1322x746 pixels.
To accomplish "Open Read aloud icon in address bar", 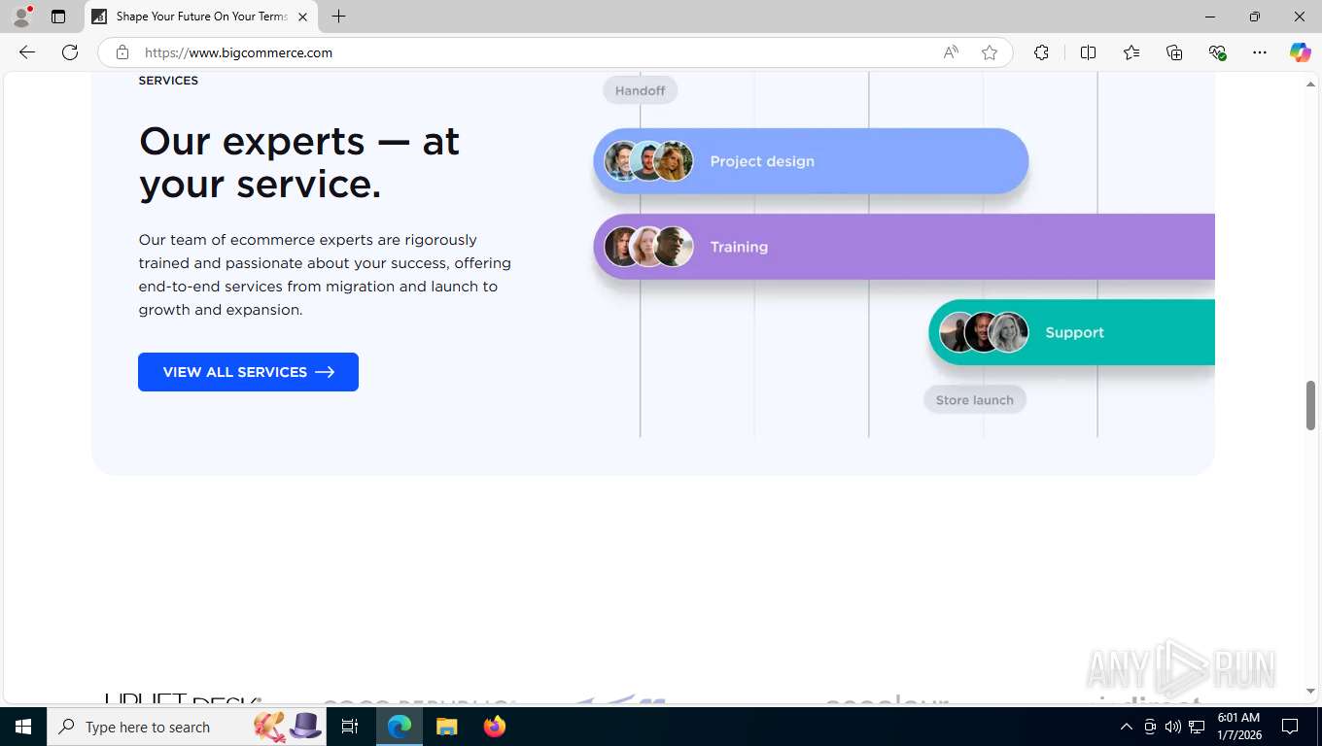I will click(951, 52).
